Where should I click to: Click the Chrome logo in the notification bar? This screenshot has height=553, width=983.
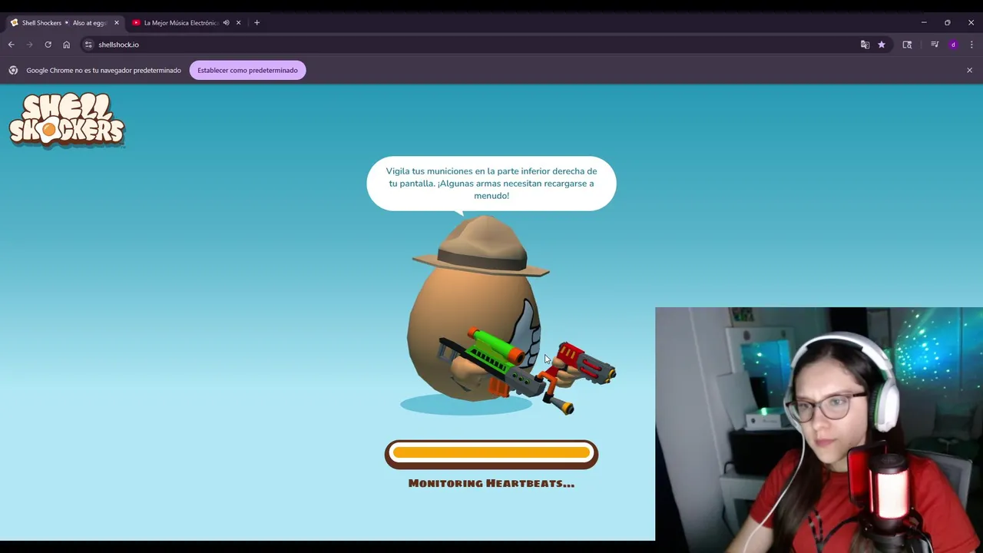tap(13, 70)
